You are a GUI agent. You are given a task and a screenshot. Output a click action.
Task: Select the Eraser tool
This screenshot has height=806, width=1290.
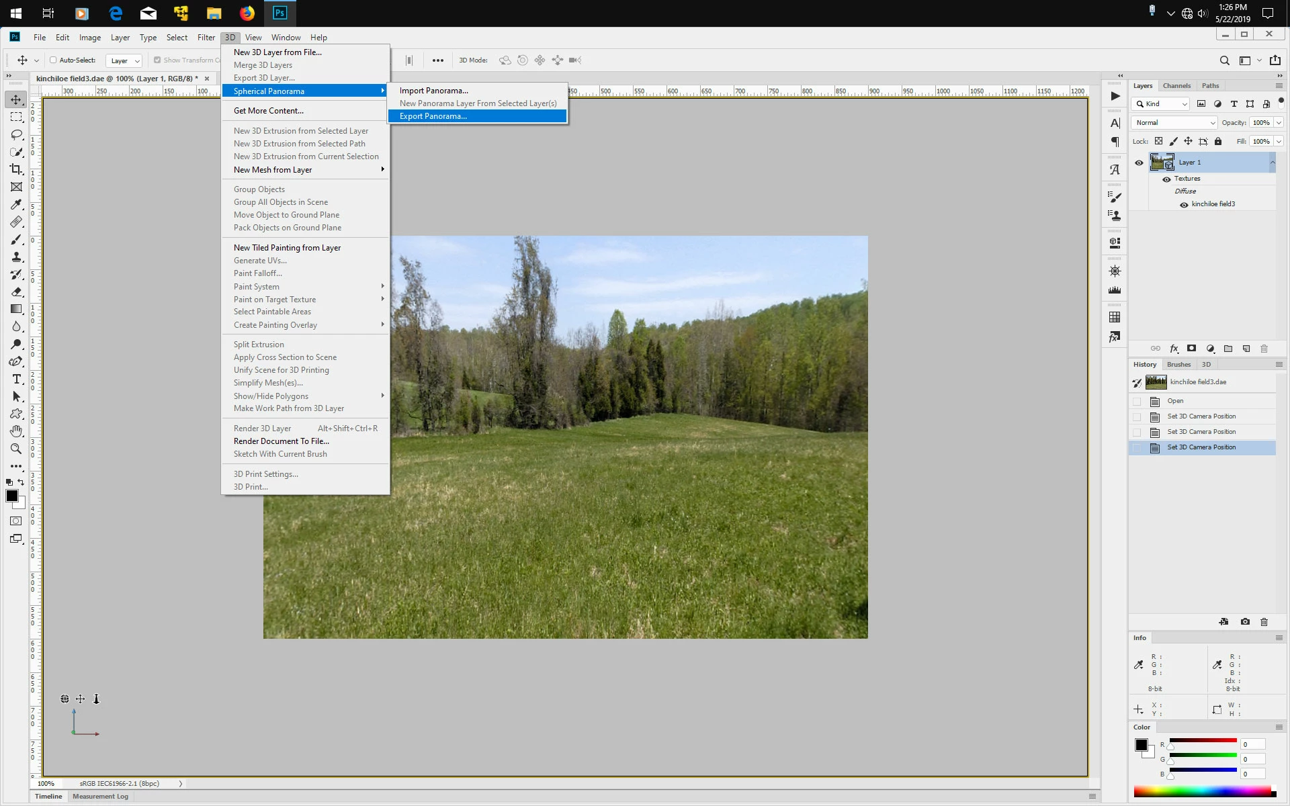pos(16,292)
